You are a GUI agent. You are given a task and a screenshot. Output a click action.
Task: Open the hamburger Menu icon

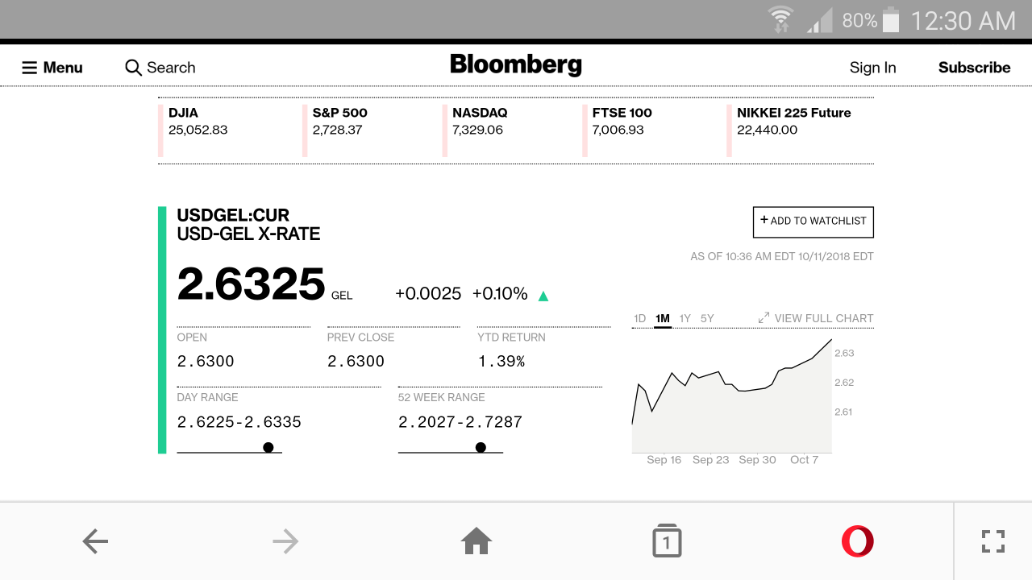click(x=30, y=68)
